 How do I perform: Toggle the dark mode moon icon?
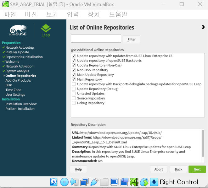[203, 27]
